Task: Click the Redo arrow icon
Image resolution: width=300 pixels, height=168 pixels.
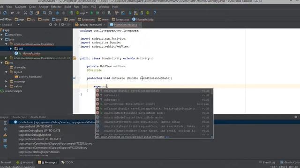Action: (18, 13)
